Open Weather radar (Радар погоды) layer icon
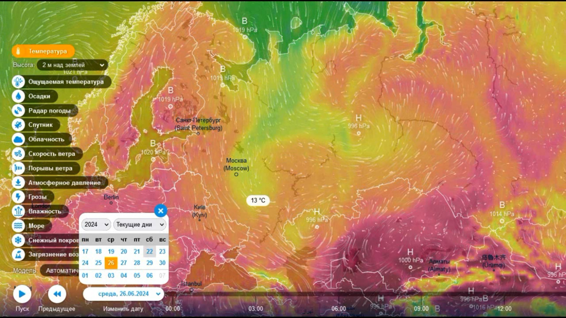The image size is (566, 318). tap(18, 111)
